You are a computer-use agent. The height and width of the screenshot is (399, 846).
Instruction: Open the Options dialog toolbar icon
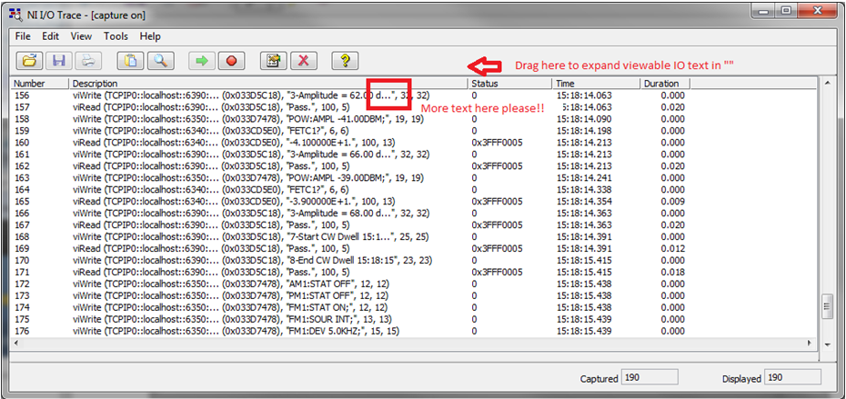[x=274, y=61]
